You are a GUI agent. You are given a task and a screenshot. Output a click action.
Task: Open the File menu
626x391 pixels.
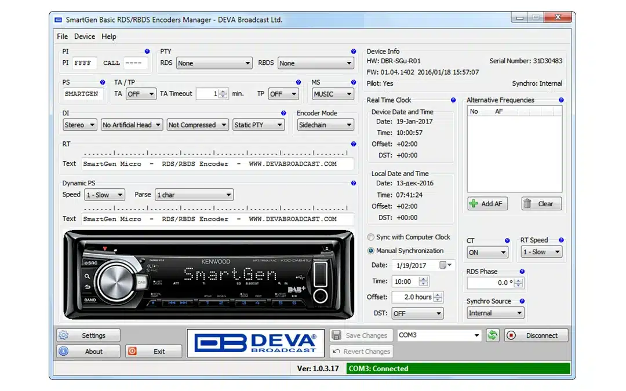pos(62,36)
